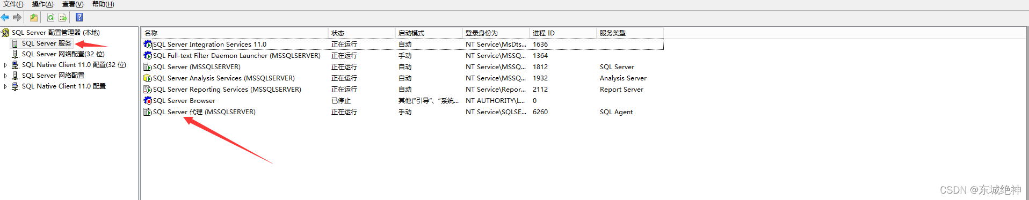Select SQL Full-text Filter Daemon Launcher row
The image size is (1029, 200).
point(403,56)
